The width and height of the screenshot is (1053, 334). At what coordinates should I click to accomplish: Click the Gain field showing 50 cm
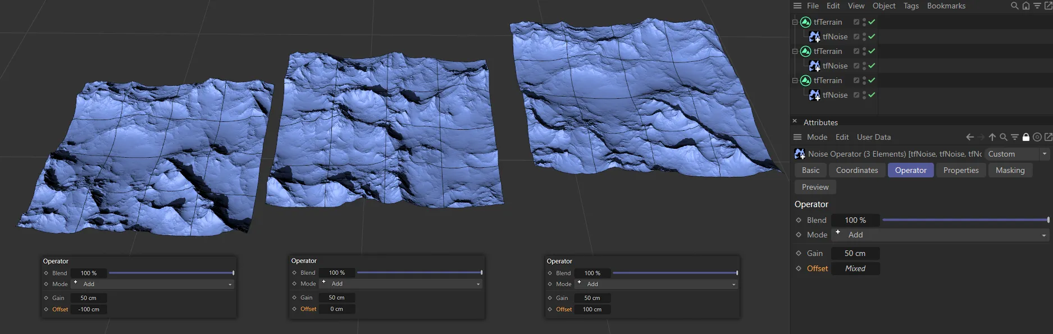(x=855, y=253)
